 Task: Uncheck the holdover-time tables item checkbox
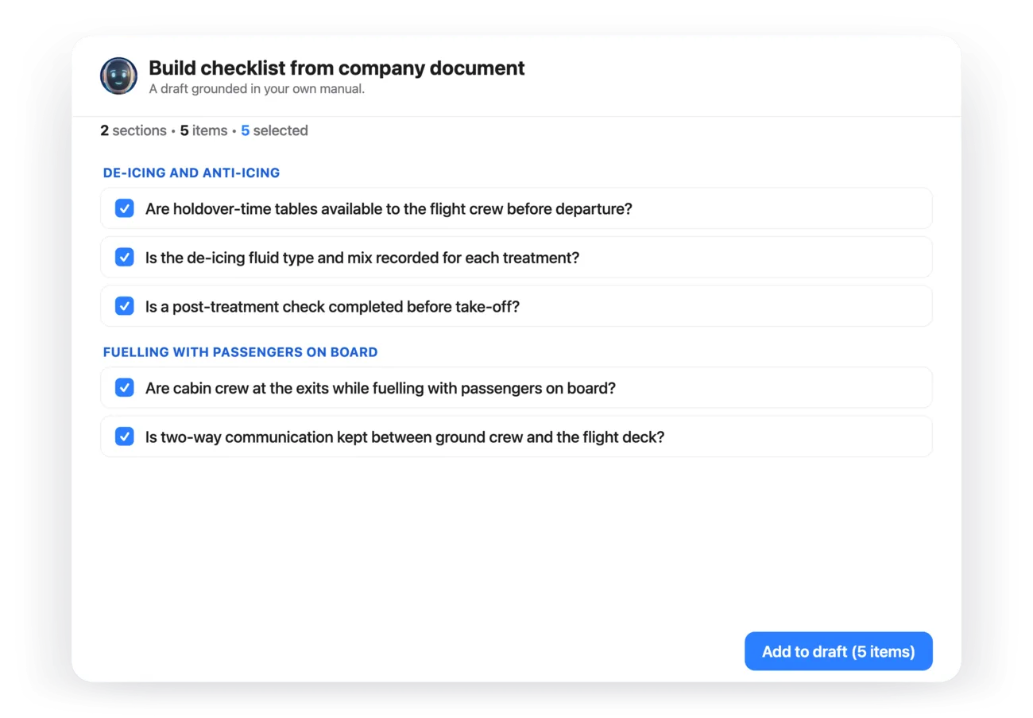pos(125,208)
